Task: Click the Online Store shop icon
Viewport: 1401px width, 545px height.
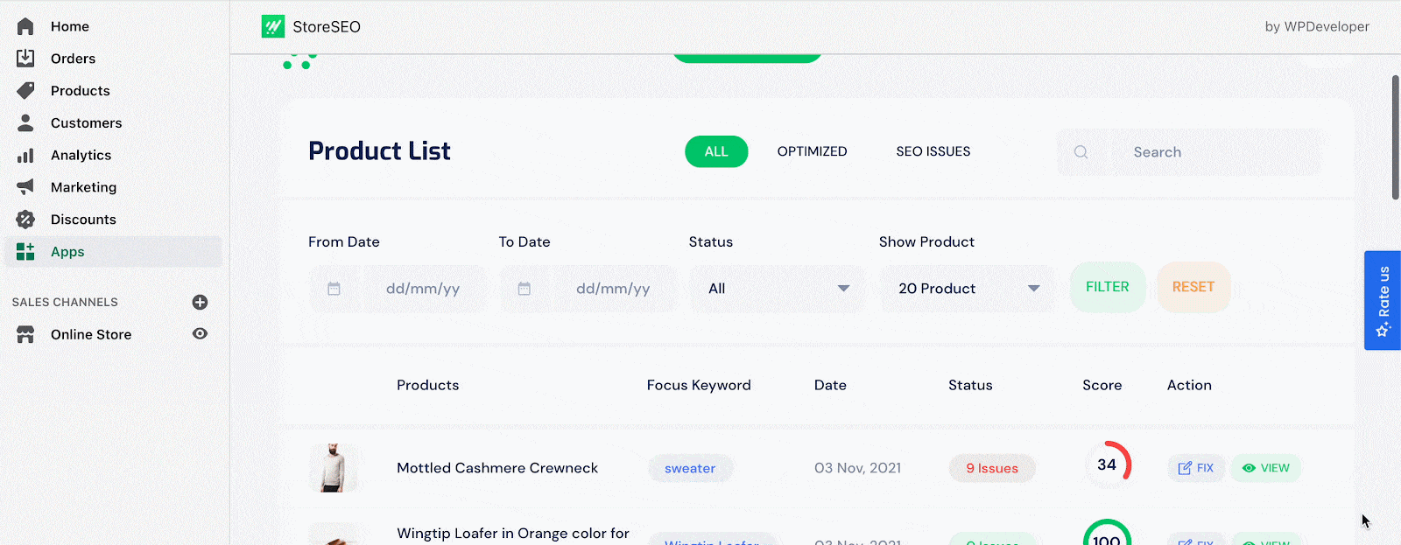Action: click(x=25, y=334)
